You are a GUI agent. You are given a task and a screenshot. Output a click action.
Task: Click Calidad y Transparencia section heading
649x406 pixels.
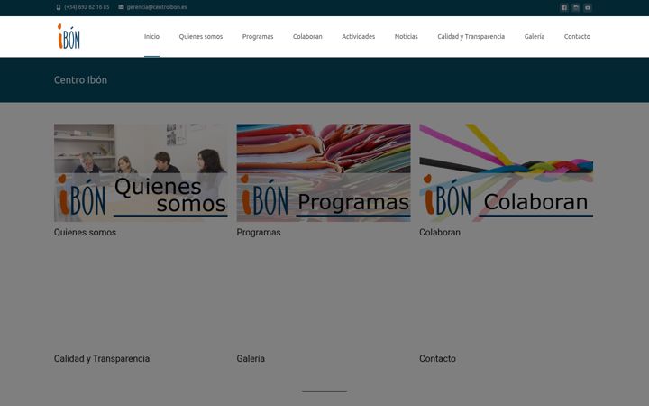[102, 359]
